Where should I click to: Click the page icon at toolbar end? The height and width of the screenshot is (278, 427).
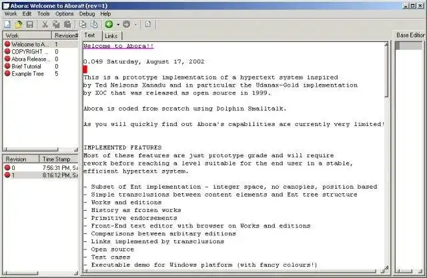point(148,25)
